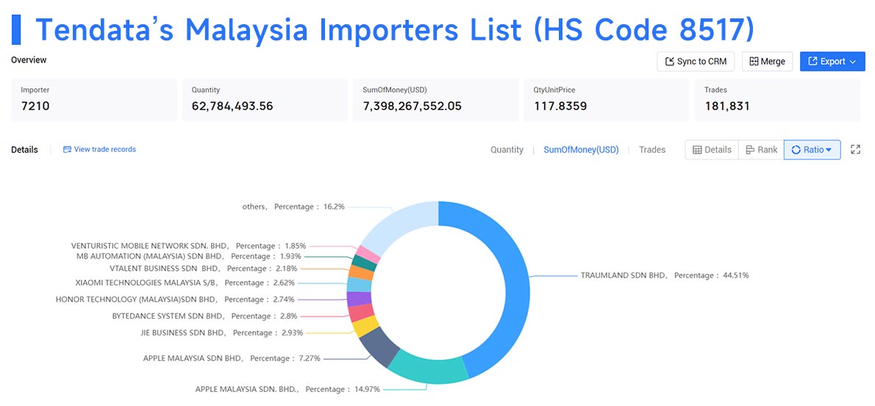Screen dimensions: 875x406
Task: Click the XIAOMI TECHNOLOGIES MALAYSIA label
Action: 185,283
